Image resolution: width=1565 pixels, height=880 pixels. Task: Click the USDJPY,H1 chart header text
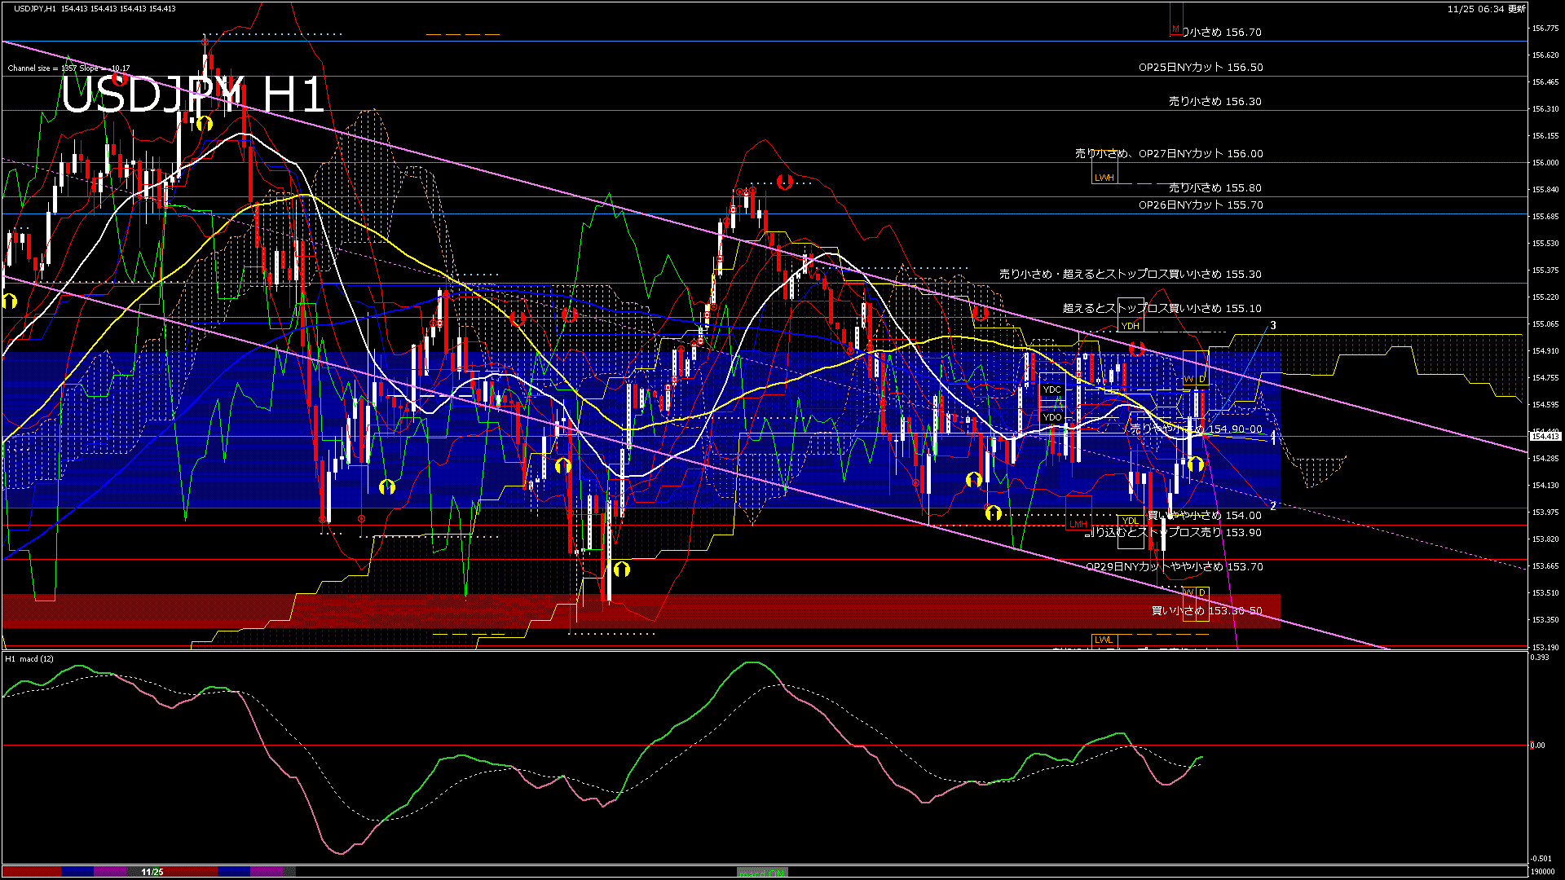coord(35,9)
